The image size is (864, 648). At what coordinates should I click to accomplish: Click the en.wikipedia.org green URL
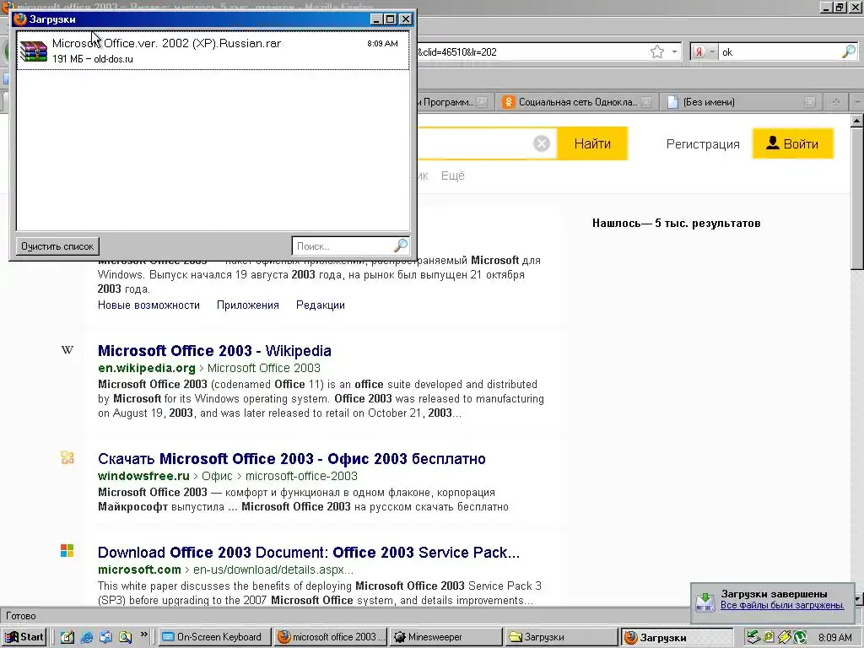click(x=147, y=368)
